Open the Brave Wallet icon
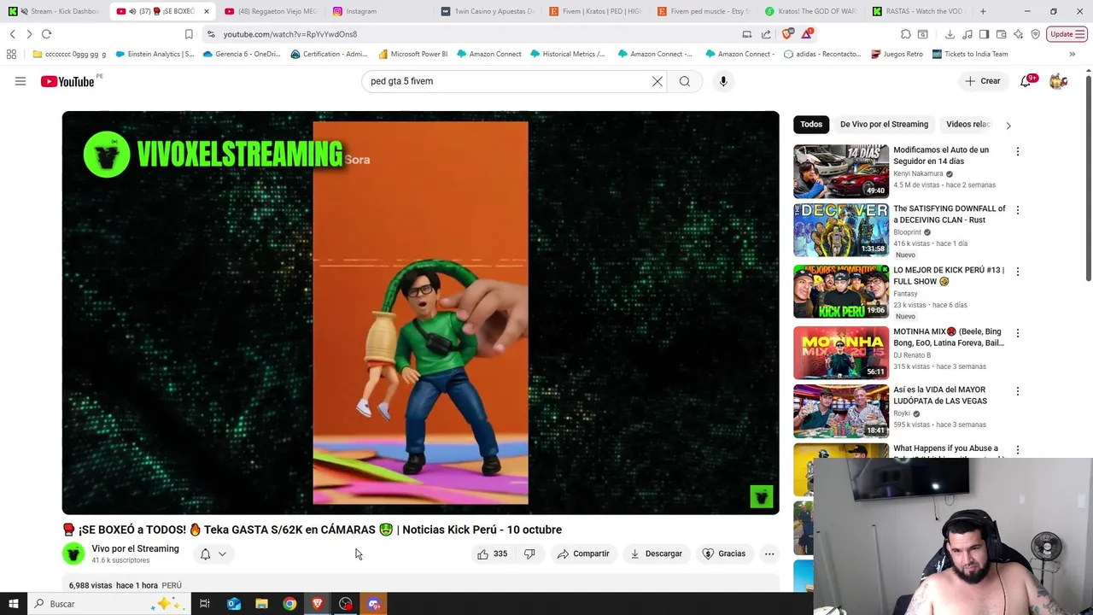 [x=1002, y=34]
